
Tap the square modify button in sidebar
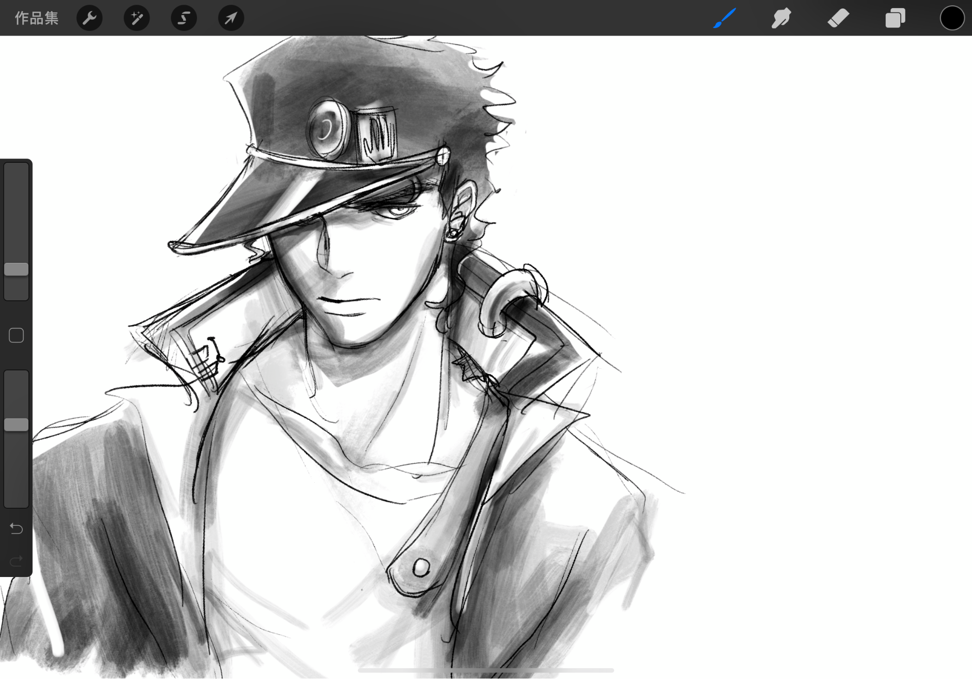tap(16, 335)
